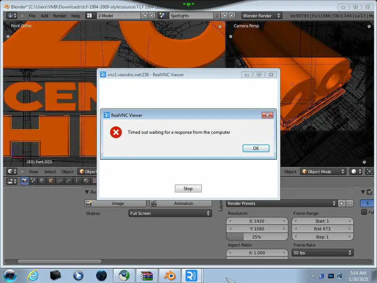Click the blue field showing 5
377x283 pixels.
click(367, 203)
